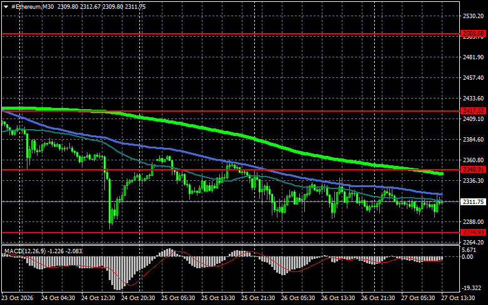
Task: Select the red 2417.52 price level label
Action: click(x=473, y=111)
